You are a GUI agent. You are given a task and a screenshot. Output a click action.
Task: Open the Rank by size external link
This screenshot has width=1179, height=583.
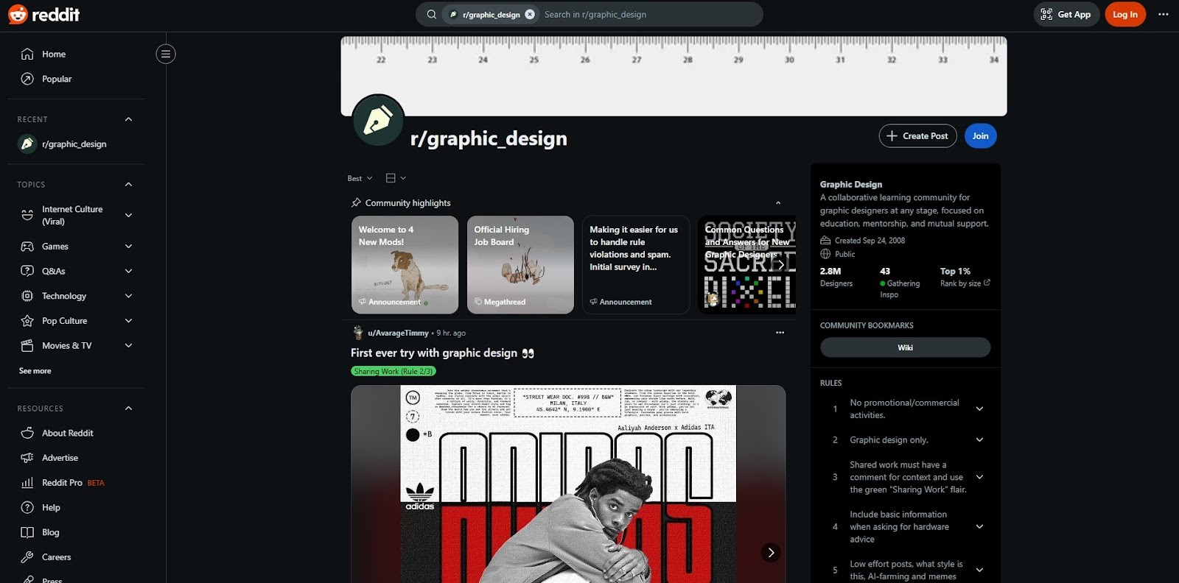tap(965, 283)
